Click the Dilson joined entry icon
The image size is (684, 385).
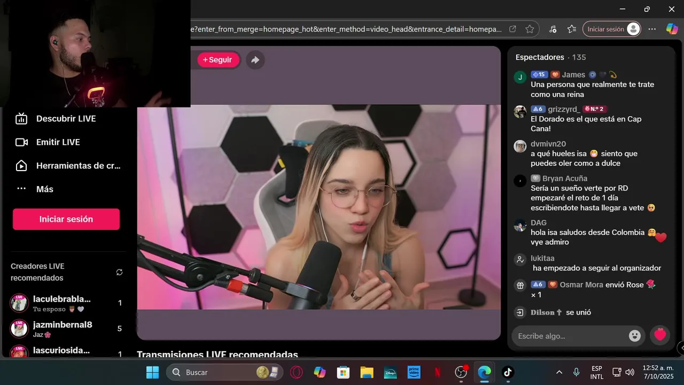click(x=520, y=312)
